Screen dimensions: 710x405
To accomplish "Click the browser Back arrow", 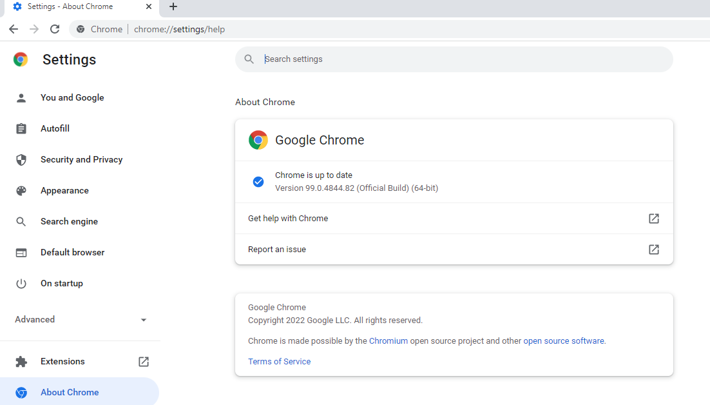I will pos(14,29).
